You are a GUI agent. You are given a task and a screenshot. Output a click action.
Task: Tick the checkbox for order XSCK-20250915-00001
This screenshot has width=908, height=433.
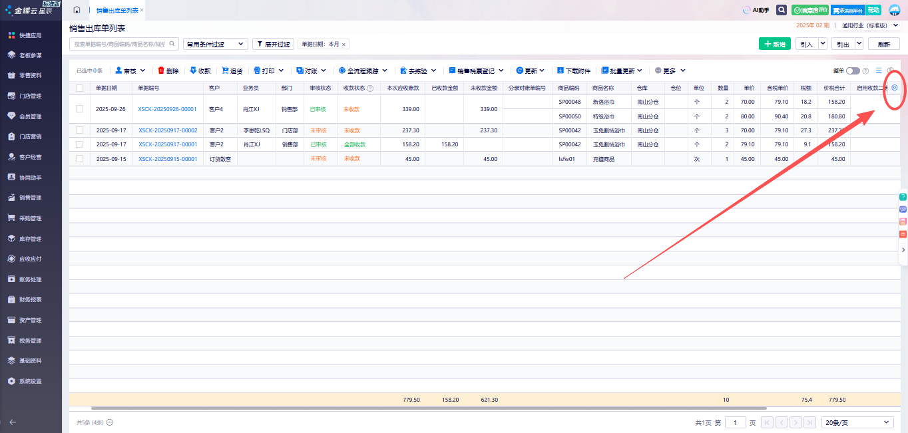click(80, 159)
